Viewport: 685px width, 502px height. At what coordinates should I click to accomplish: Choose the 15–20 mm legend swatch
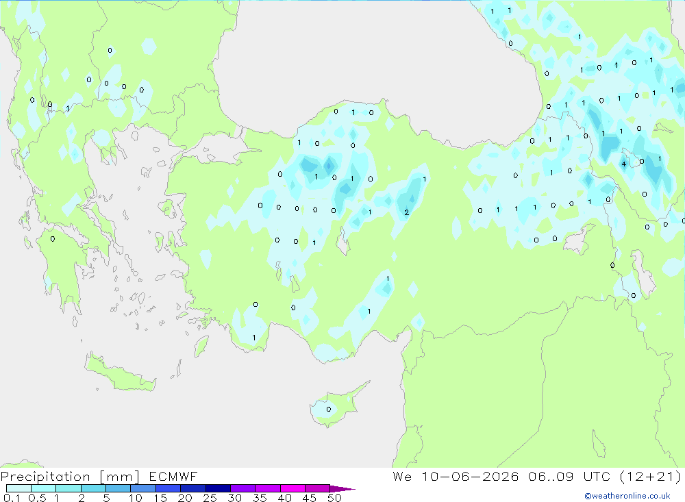pyautogui.click(x=169, y=488)
